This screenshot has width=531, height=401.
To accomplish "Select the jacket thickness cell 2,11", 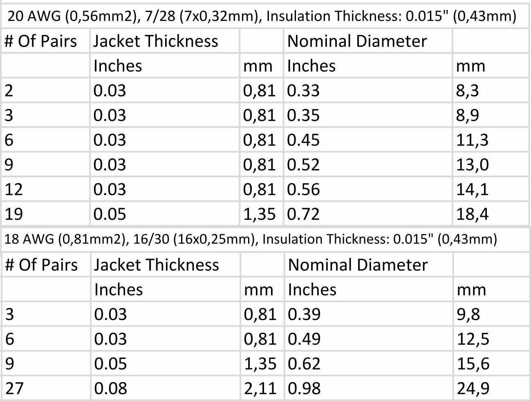I will click(x=262, y=388).
